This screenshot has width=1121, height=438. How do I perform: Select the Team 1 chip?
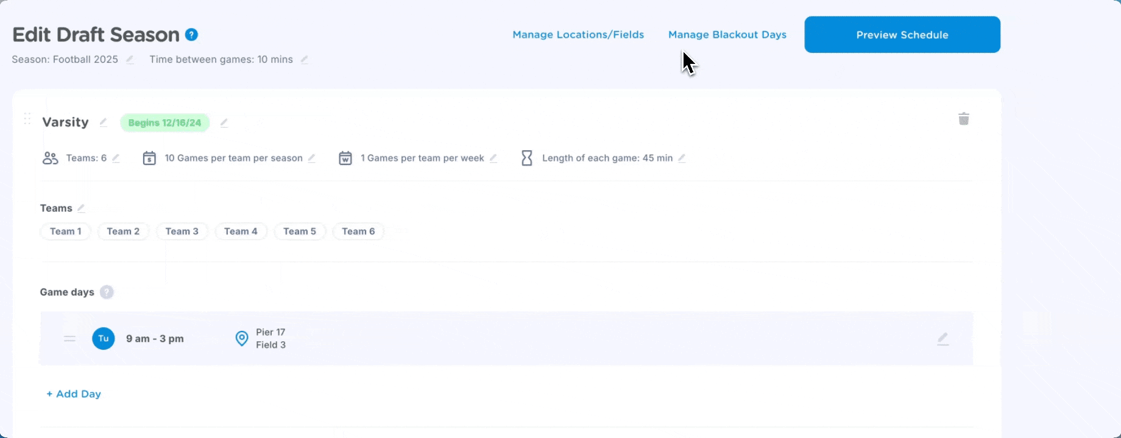coord(65,231)
